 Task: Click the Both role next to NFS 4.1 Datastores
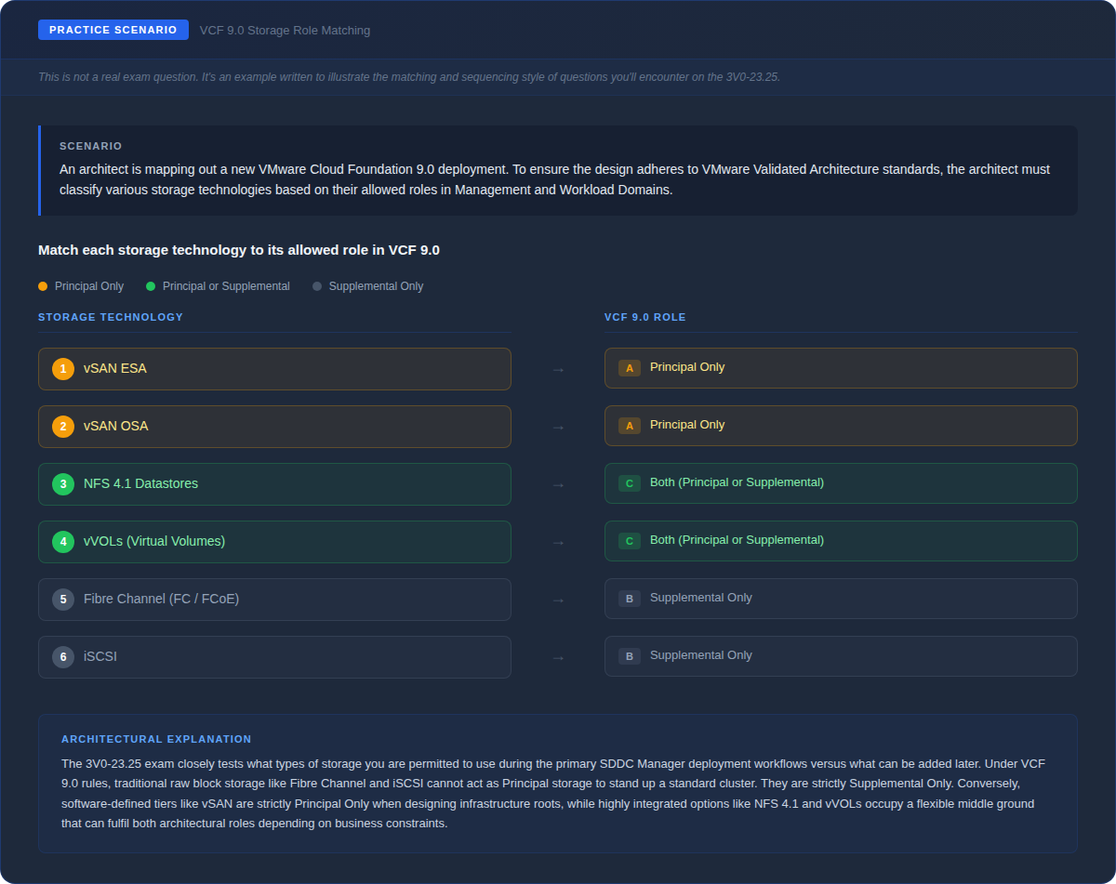click(x=841, y=483)
